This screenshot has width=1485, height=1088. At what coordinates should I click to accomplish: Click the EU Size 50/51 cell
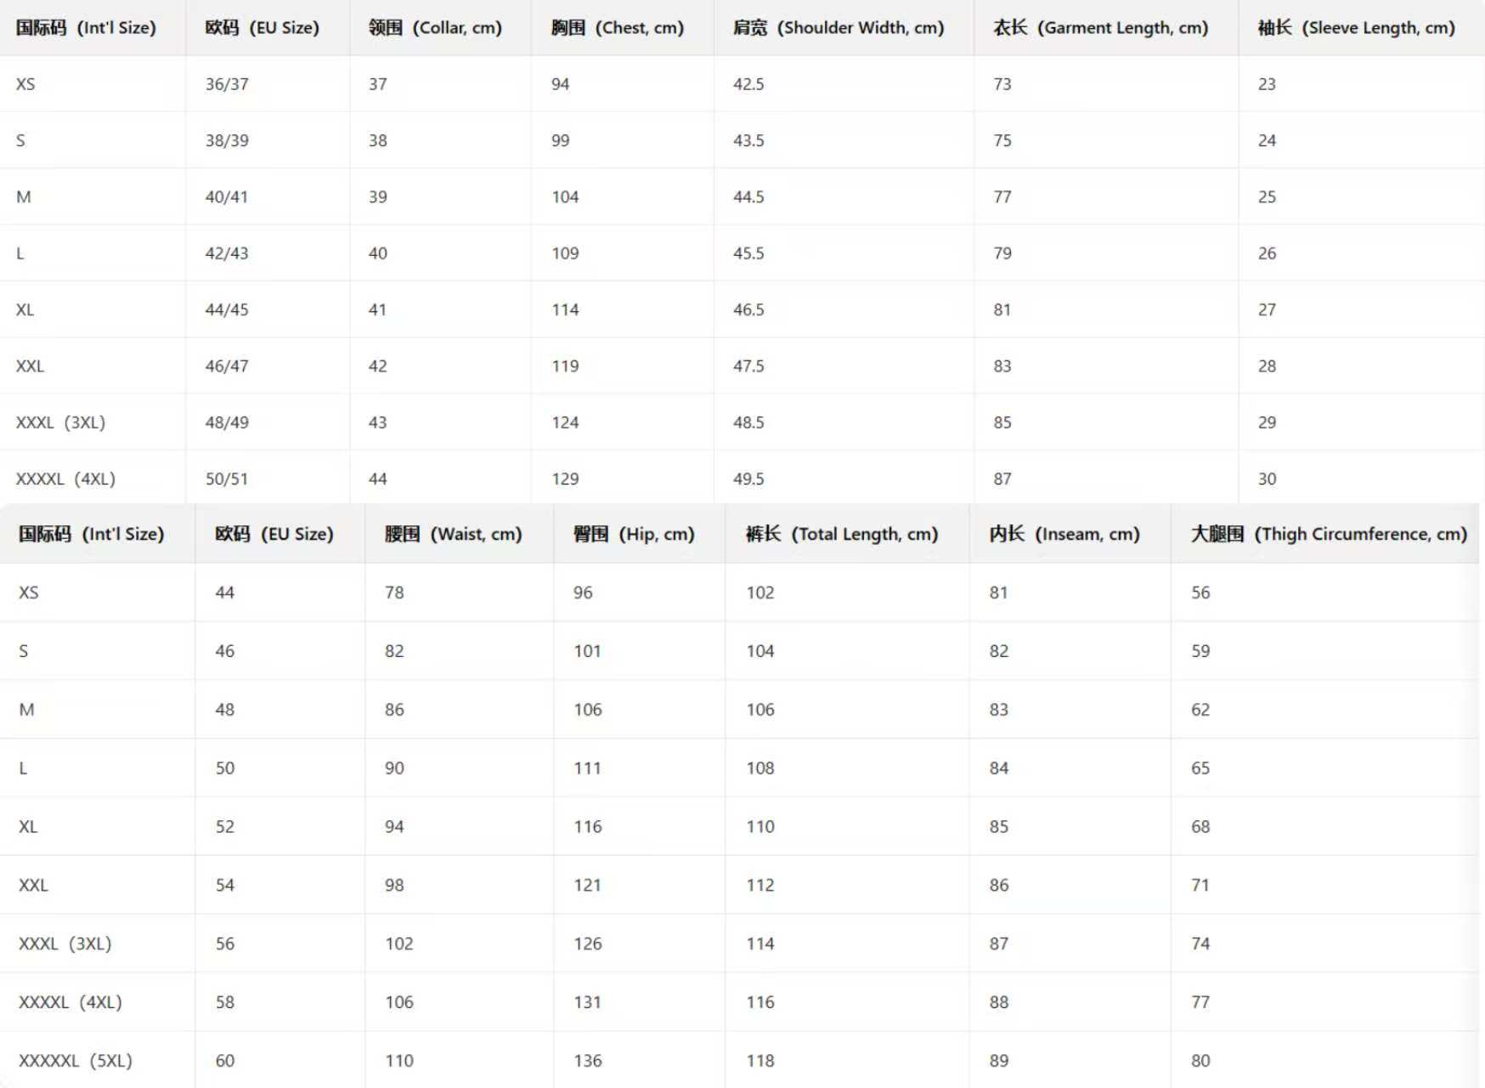227,479
